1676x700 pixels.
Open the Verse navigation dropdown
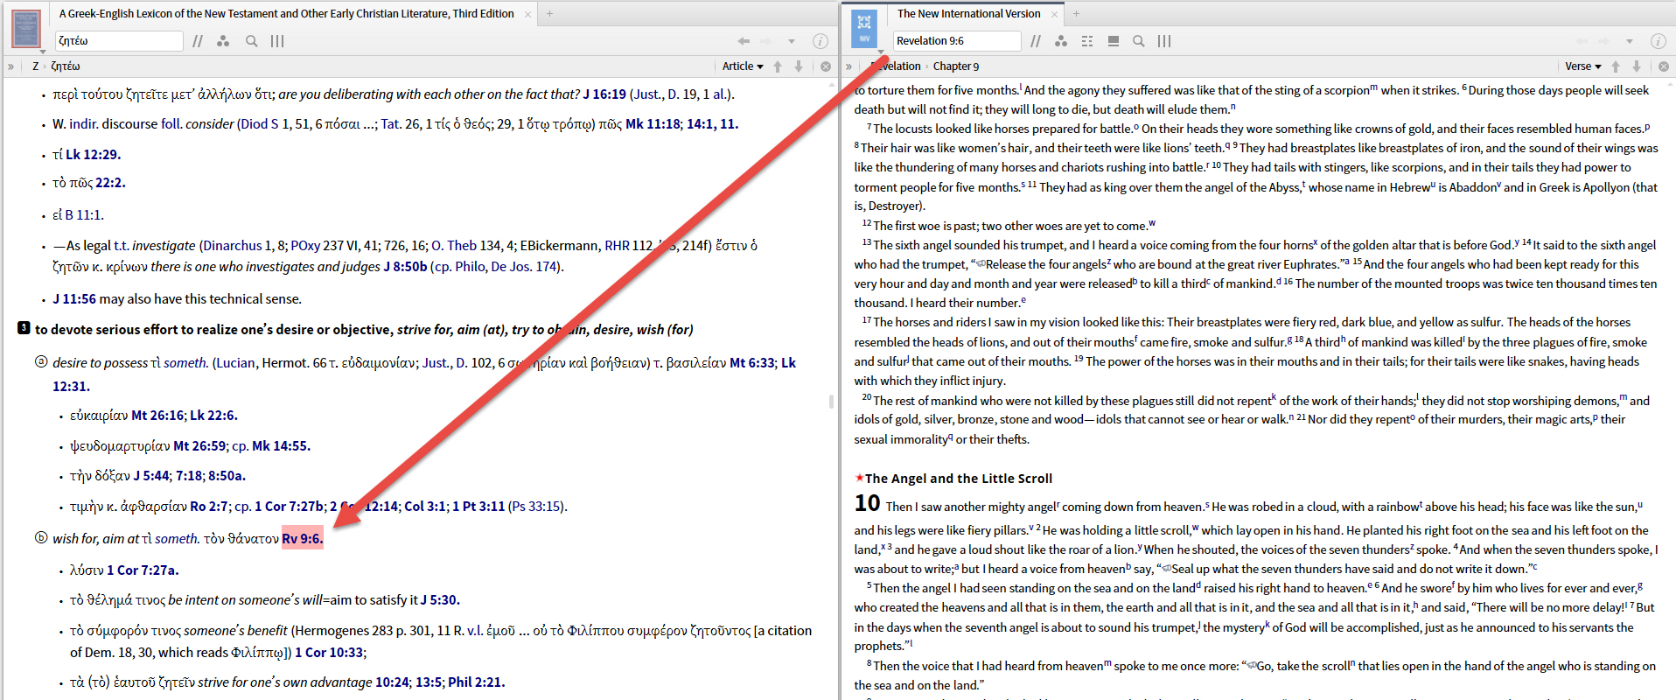tap(1583, 66)
